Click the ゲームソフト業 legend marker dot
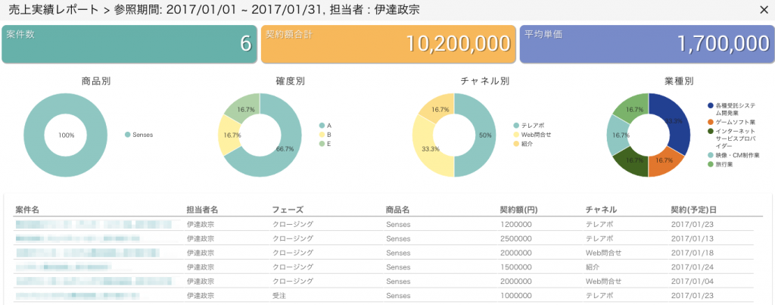 tap(710, 122)
